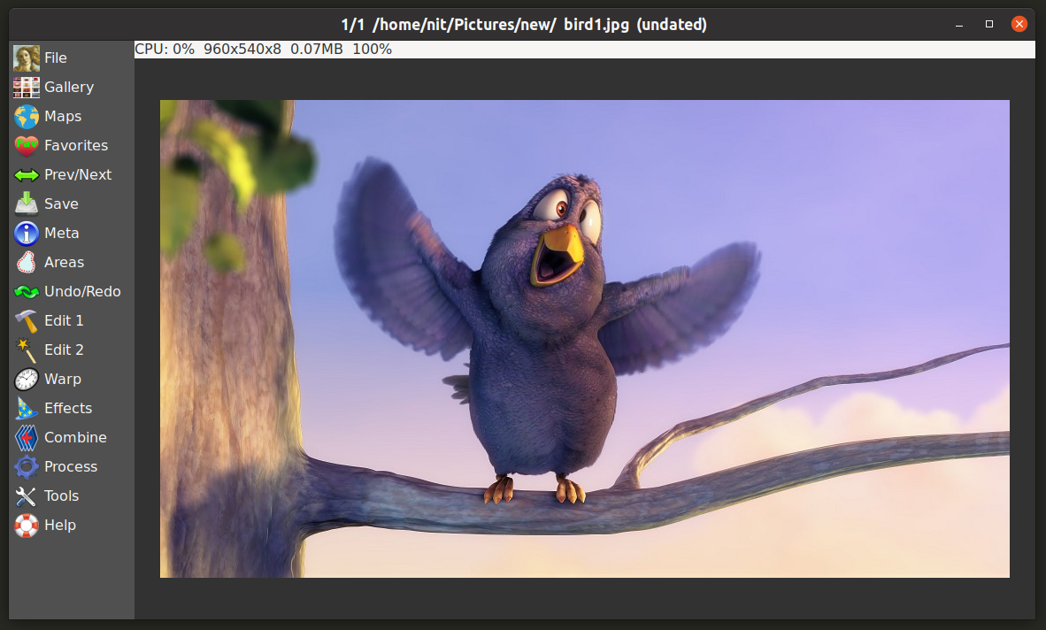
Task: Click the bird image in the viewer
Action: click(x=584, y=339)
